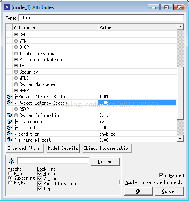Click the Value column header
The height and width of the screenshot is (201, 189).
point(138,27)
